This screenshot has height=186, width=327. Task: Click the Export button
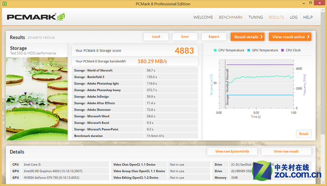pyautogui.click(x=214, y=37)
